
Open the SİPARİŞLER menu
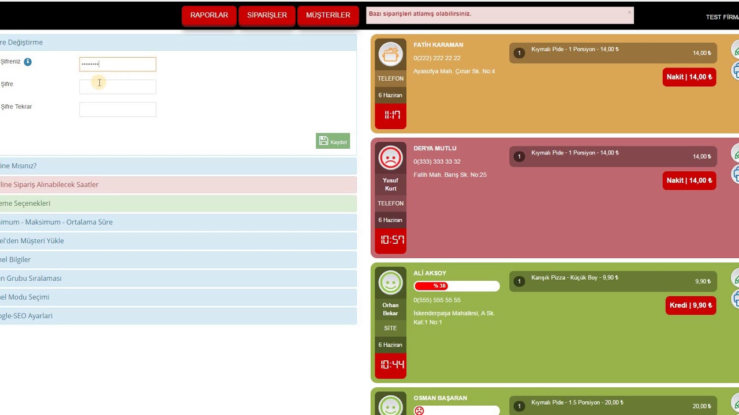tap(267, 16)
